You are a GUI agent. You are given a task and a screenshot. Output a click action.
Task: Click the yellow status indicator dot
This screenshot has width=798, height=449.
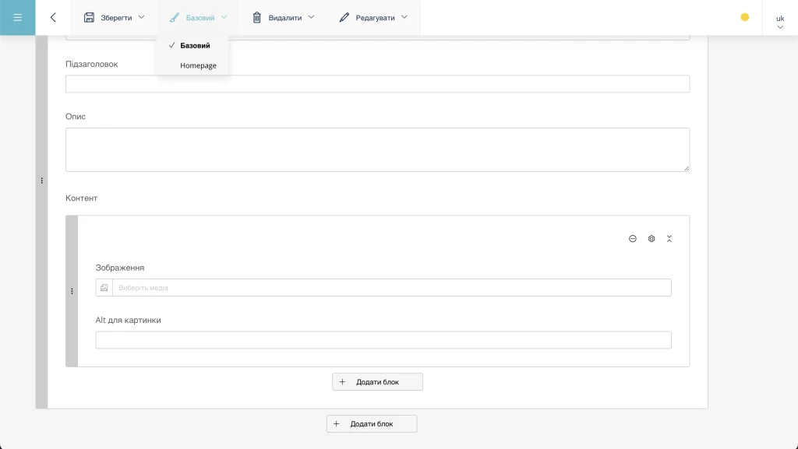[x=744, y=17]
